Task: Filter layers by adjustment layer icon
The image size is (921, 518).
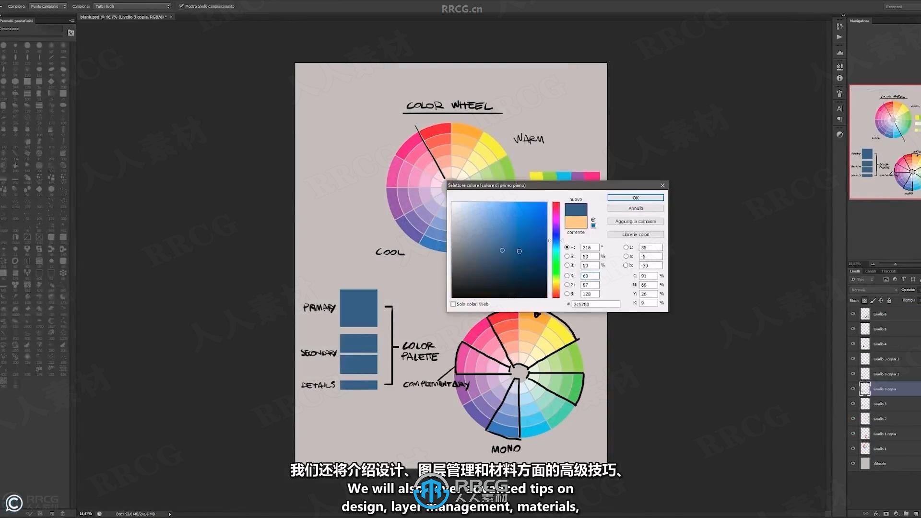Action: [x=895, y=279]
